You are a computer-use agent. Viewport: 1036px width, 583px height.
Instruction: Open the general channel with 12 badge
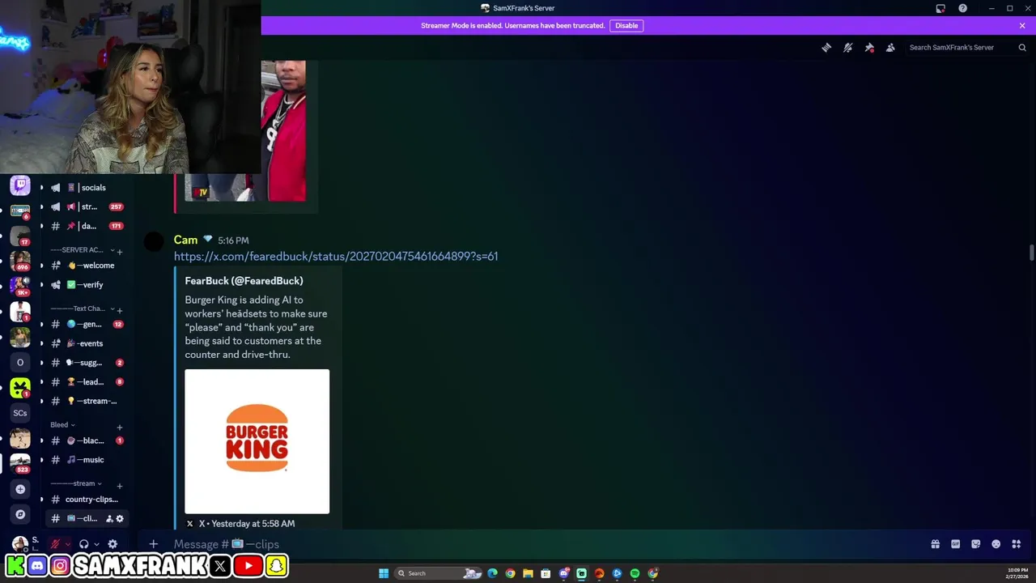click(x=86, y=325)
